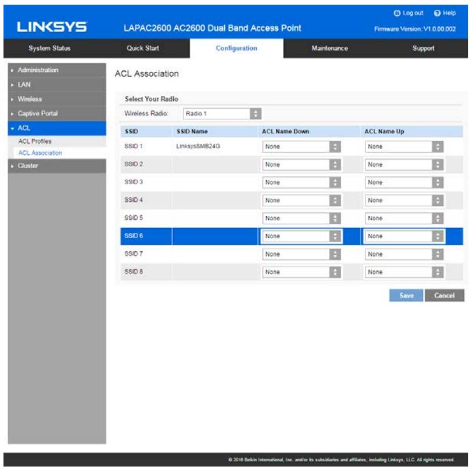The image size is (470, 470).
Task: Collapse the ACL sidebar section
Action: pyautogui.click(x=57, y=128)
